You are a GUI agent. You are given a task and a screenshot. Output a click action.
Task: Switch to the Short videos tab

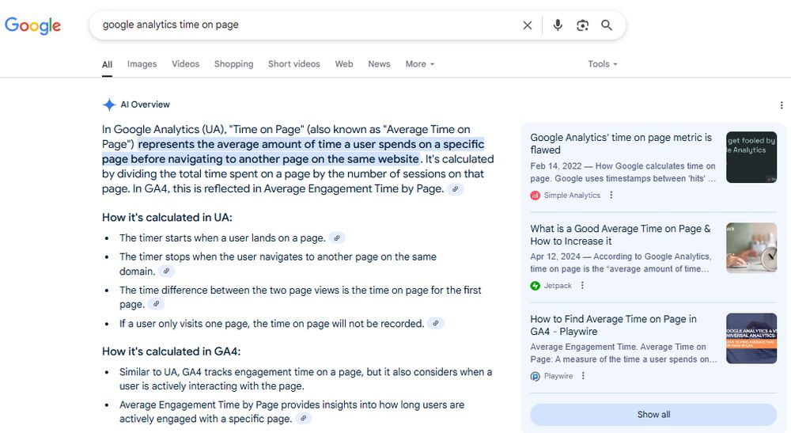pyautogui.click(x=293, y=64)
